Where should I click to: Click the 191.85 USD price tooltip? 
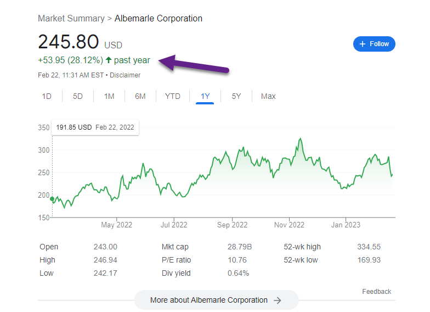[95, 127]
